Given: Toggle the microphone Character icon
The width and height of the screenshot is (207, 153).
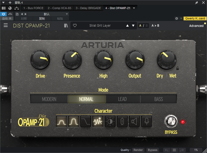Looking at the screenshot, I should pos(147,121).
